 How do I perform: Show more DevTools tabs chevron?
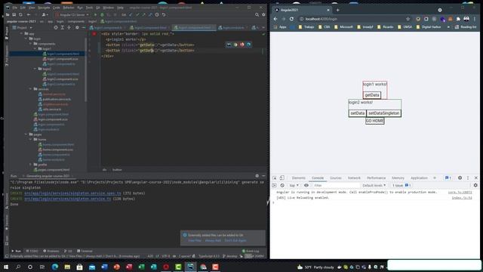click(x=435, y=178)
